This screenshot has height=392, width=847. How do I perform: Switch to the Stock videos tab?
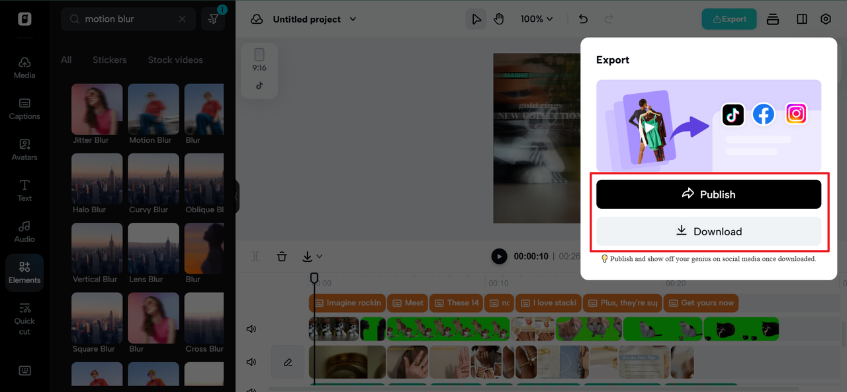tap(175, 59)
